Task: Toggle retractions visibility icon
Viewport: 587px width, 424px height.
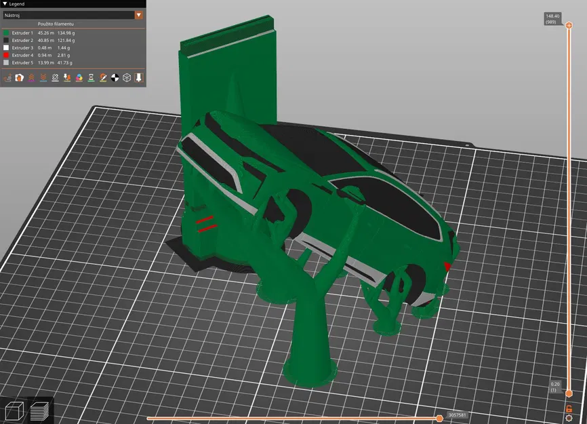Action: 31,77
